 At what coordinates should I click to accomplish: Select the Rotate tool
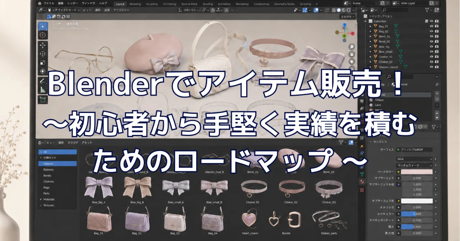pyautogui.click(x=43, y=54)
